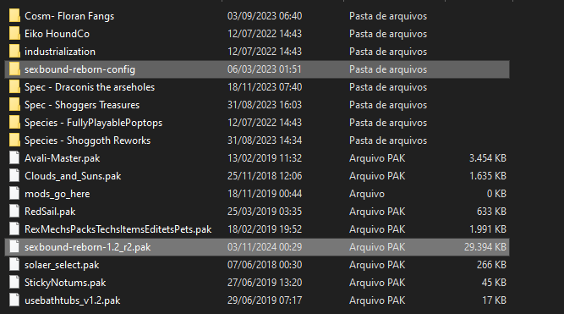Viewport: 564px width, 314px height.
Task: Click the solaer_select.pak file icon
Action: pos(14,265)
